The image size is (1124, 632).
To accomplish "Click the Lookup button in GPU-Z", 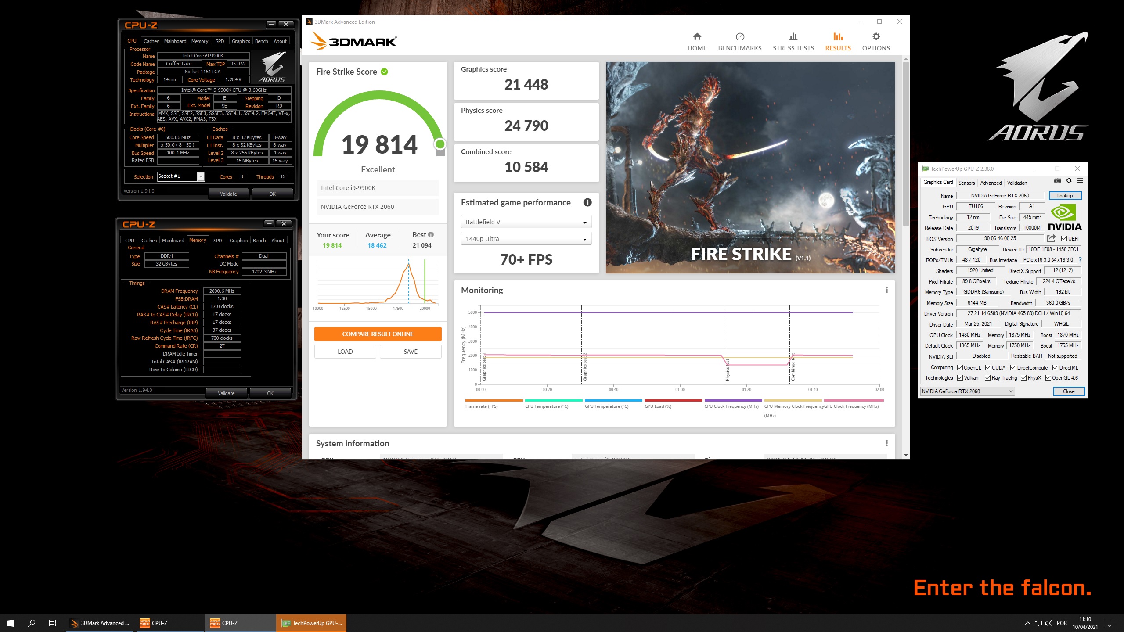I will coord(1065,196).
